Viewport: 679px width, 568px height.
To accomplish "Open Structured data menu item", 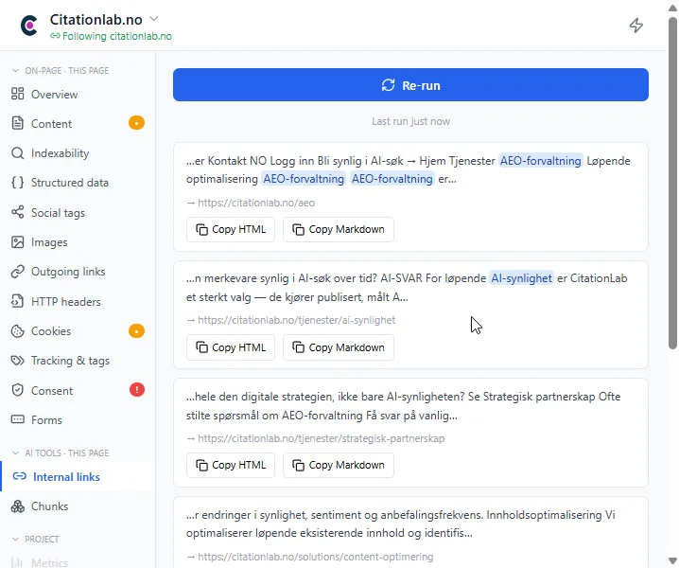I will click(78, 183).
